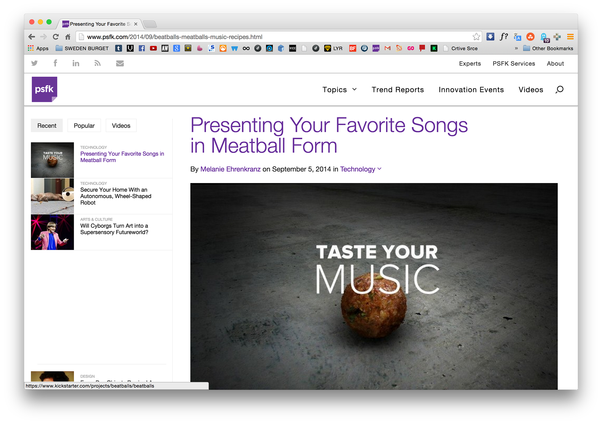This screenshot has width=602, height=424.
Task: Click the browser forward arrow
Action: [44, 37]
